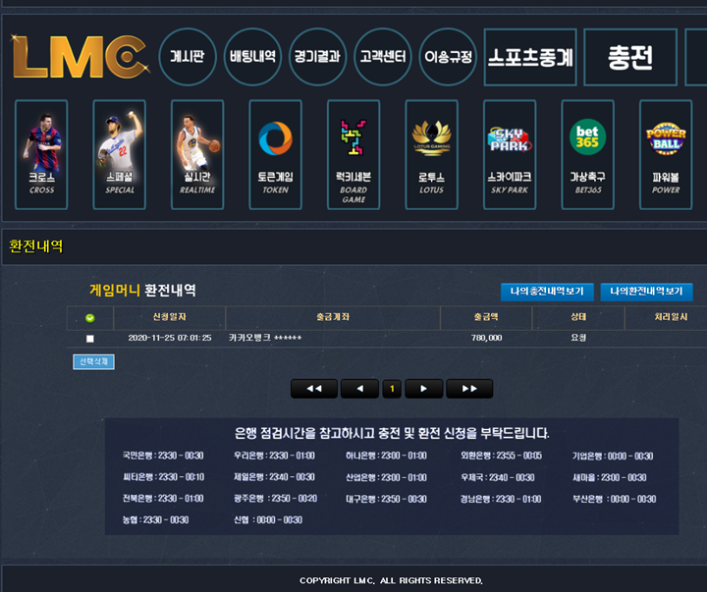Click the 산업은행 maintenance time entry
Viewport: 707px width, 592px height.
tap(387, 477)
